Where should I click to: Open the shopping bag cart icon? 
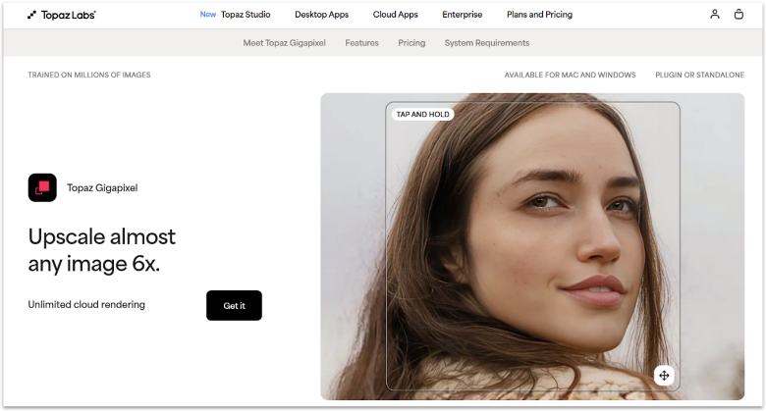pos(739,14)
